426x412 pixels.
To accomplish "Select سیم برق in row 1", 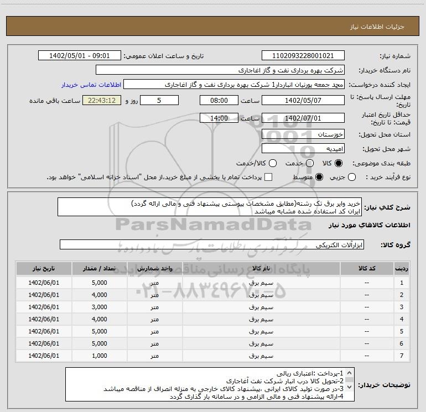I will pos(261,283).
